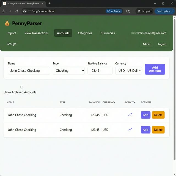This screenshot has width=176, height=176.
Task: Navigate to Currencies
Action: tap(108, 33)
